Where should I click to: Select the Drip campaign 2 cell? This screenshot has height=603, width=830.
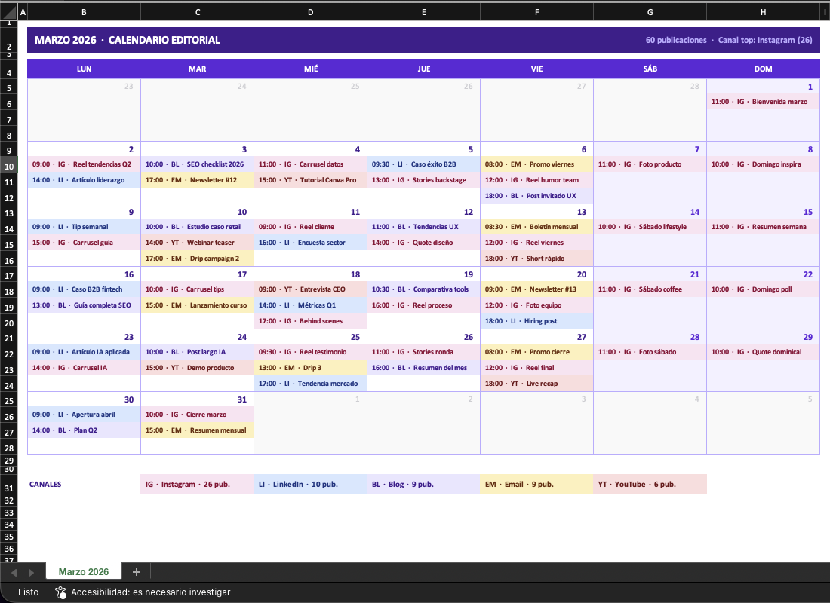(198, 258)
